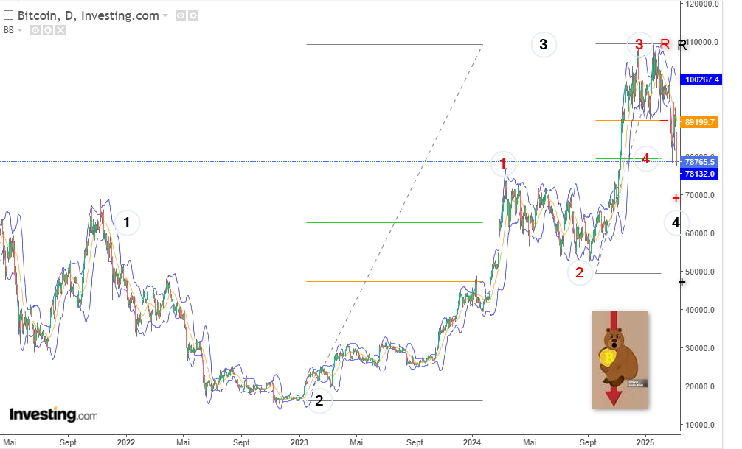Click the 50000.0 price axis label
The height and width of the screenshot is (449, 742).
(x=699, y=272)
